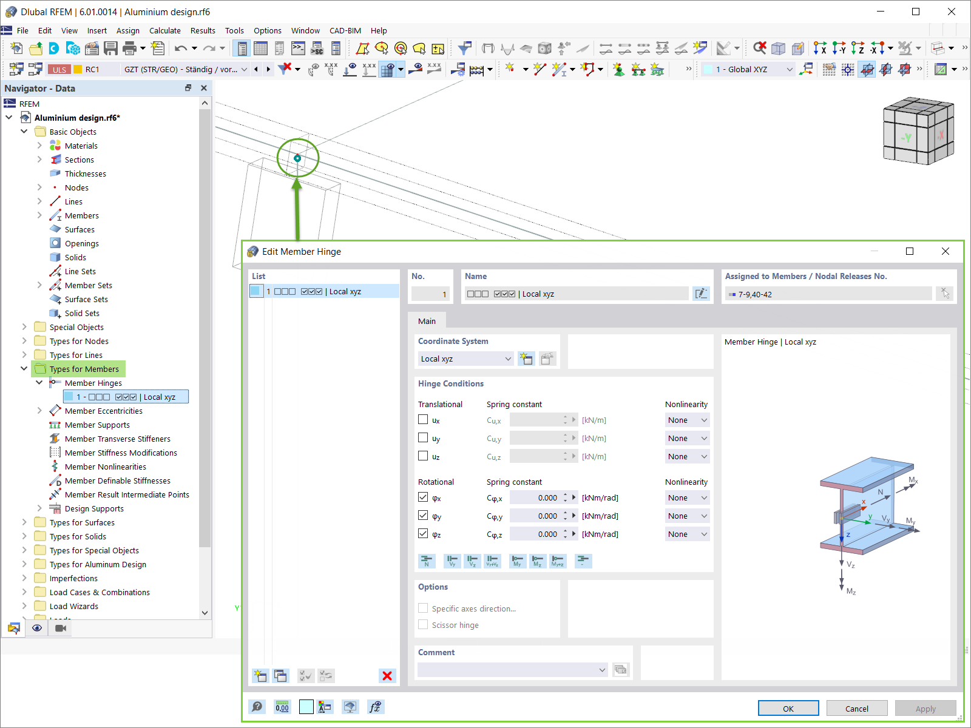Collapse the Types for Members node
Screen dimensions: 971x728
click(x=24, y=368)
